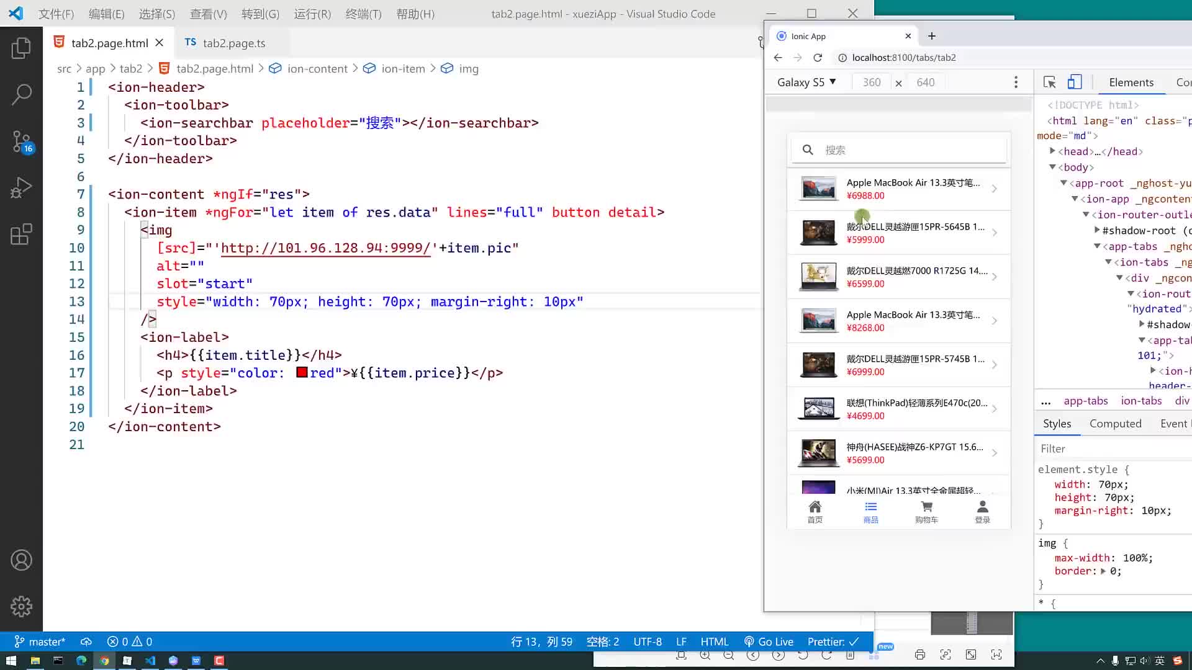The width and height of the screenshot is (1192, 670).
Task: Click the LF line ending indicator
Action: tap(681, 641)
